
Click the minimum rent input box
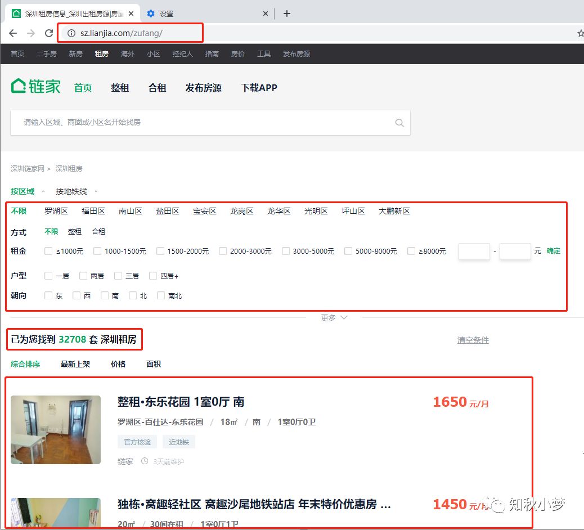474,251
